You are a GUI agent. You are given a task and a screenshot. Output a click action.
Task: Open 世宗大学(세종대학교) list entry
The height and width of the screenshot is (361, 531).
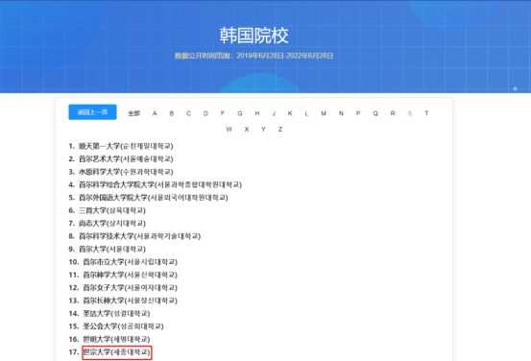(116, 352)
